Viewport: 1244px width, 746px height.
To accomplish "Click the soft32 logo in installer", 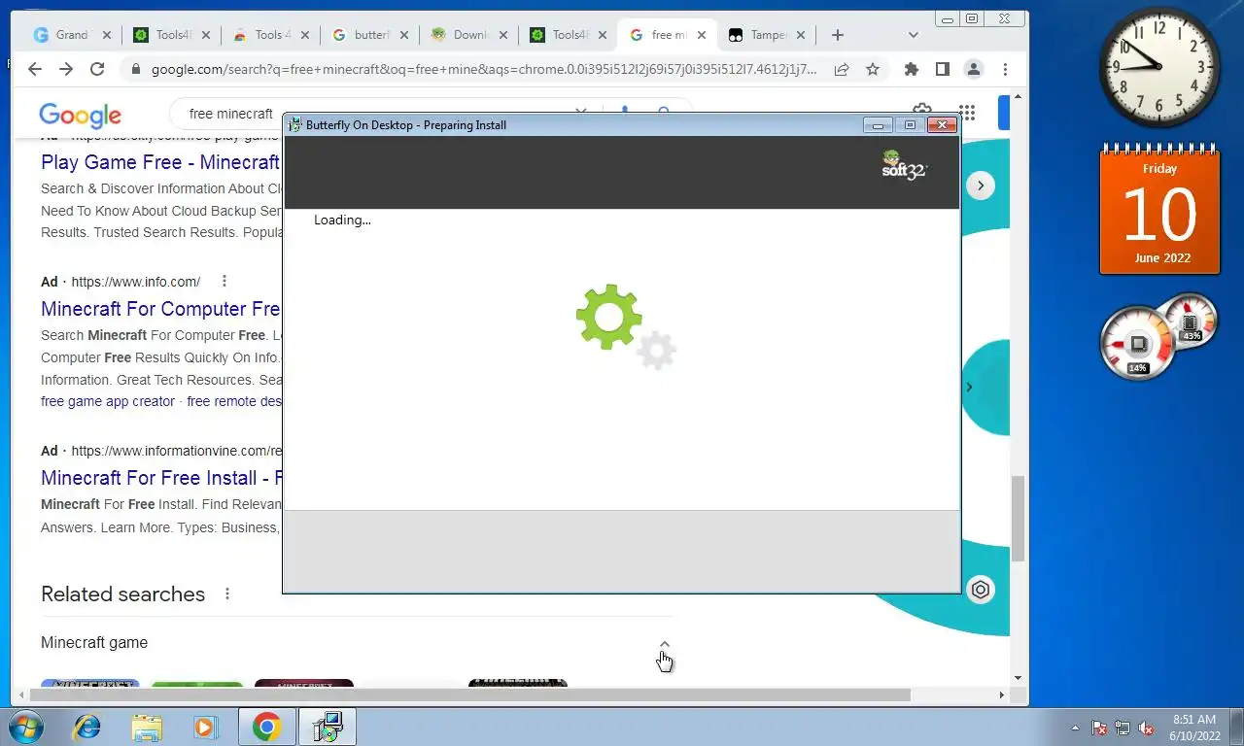I will pos(904,165).
